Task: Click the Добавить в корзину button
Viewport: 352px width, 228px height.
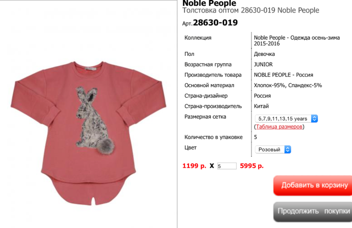Action: [x=313, y=185]
